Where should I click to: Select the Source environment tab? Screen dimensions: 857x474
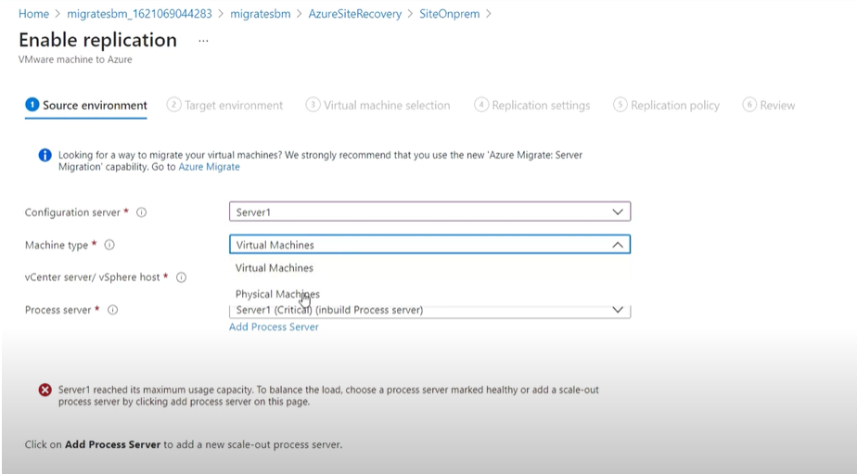coord(86,105)
